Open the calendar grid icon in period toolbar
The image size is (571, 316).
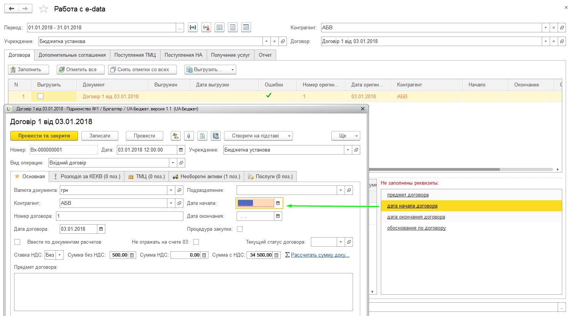point(246,27)
